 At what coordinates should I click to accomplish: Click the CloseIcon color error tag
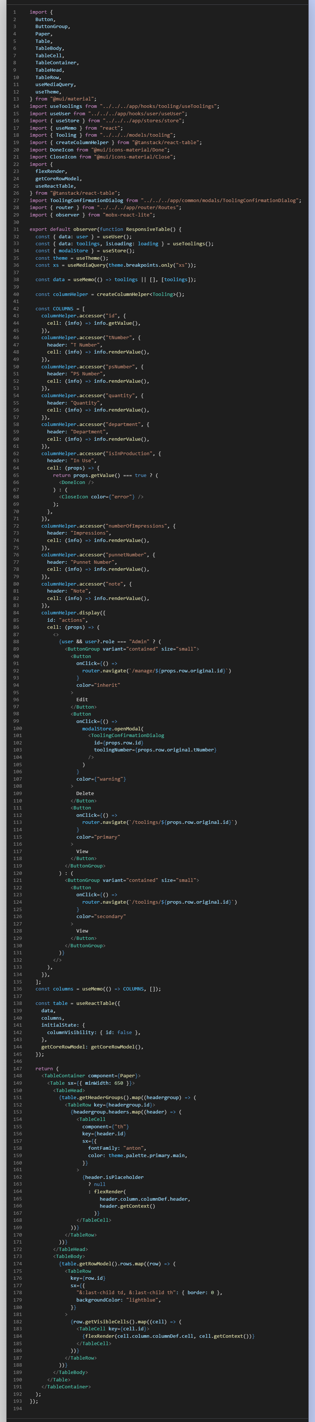pos(101,497)
